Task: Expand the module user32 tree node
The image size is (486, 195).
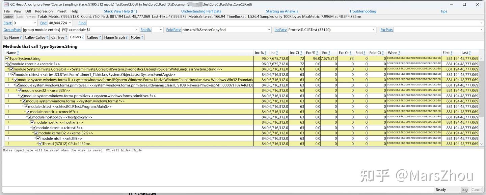Action: click(17, 90)
